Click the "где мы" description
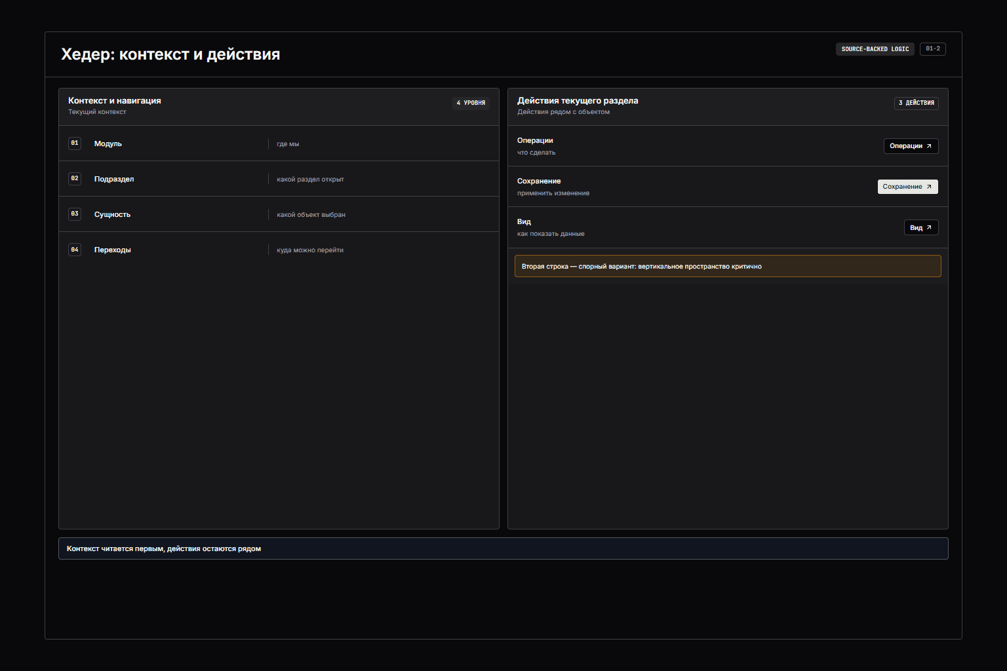 pyautogui.click(x=288, y=144)
